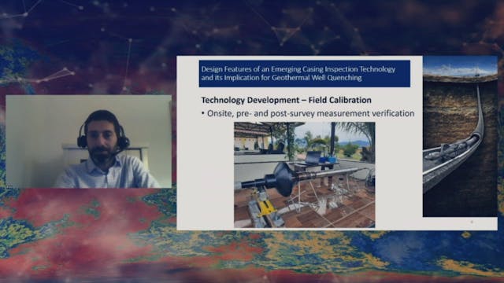Click the bullet 'Onsite, pre- and post-survey measurement verification'
The image size is (504, 283).
(308, 113)
